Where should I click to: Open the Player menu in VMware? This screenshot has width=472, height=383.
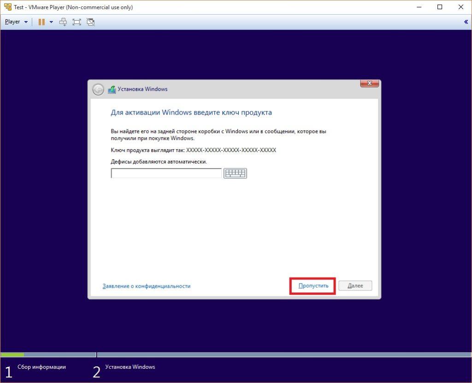16,22
